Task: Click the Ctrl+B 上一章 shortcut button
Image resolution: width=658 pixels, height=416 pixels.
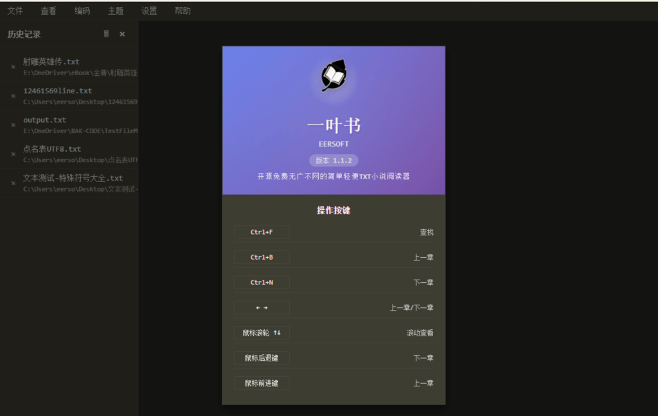Action: [x=262, y=257]
